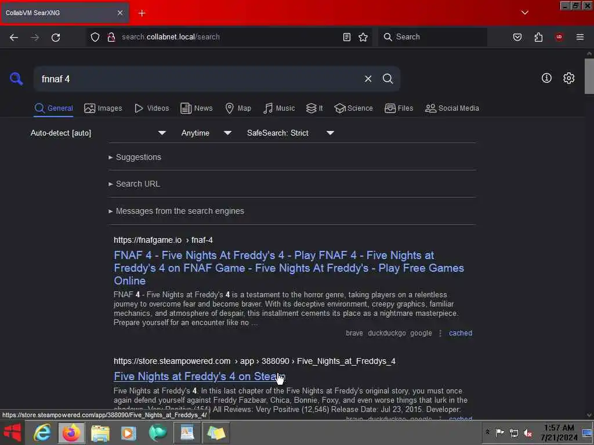The height and width of the screenshot is (445, 594).
Task: Toggle reader view icon in address bar
Action: pyautogui.click(x=347, y=37)
